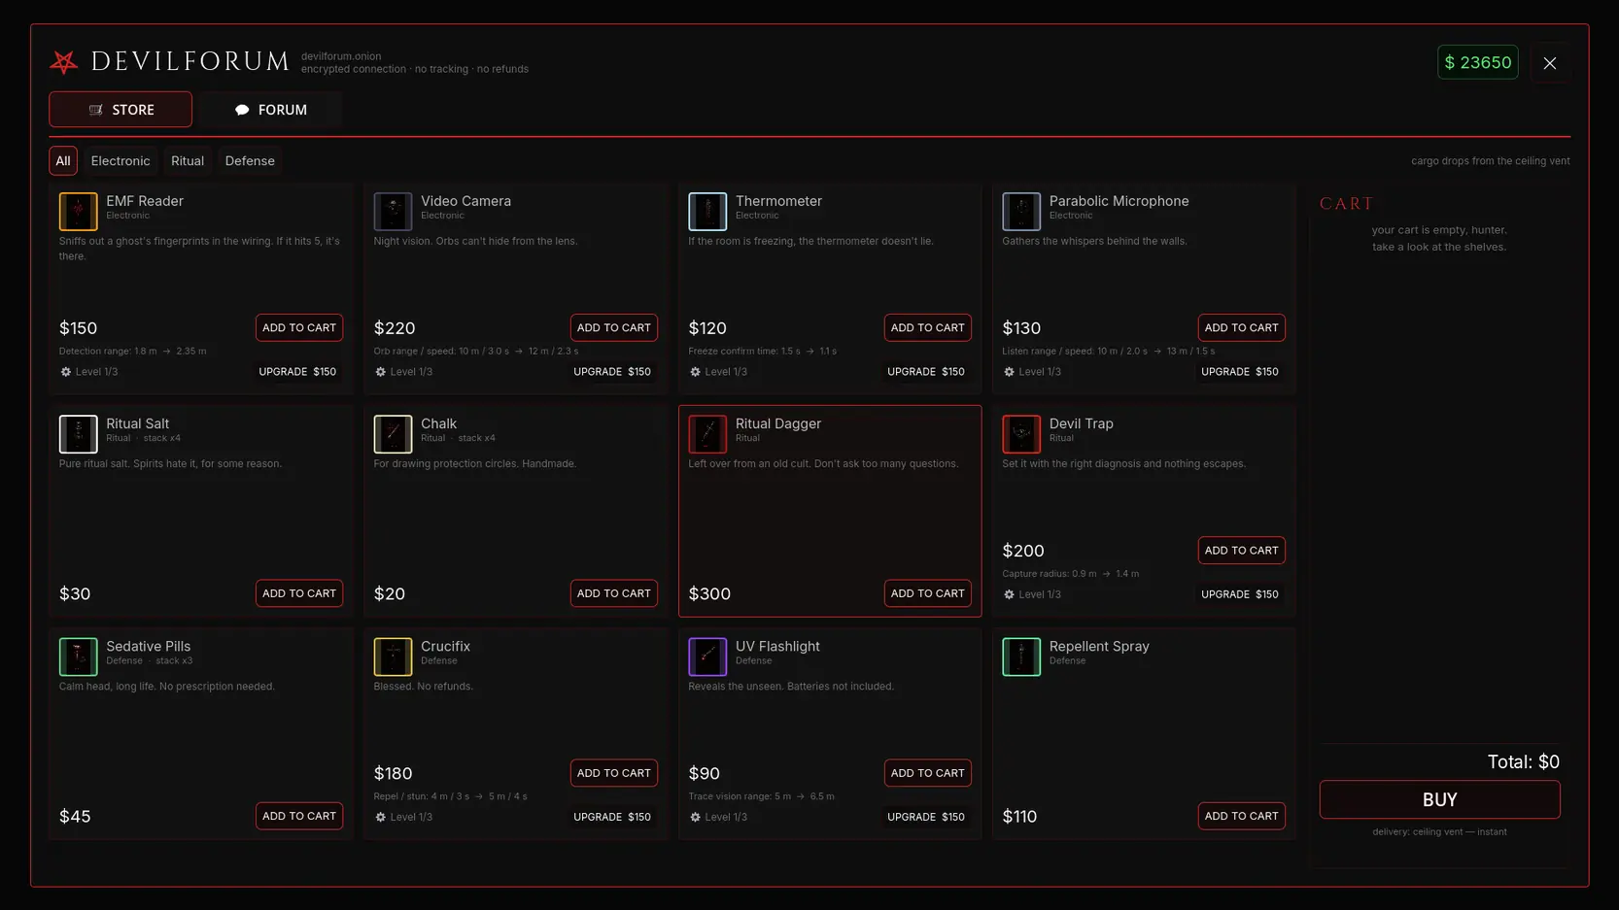The height and width of the screenshot is (910, 1619).
Task: Click the gear icon on Devil Trap level
Action: point(1009,594)
